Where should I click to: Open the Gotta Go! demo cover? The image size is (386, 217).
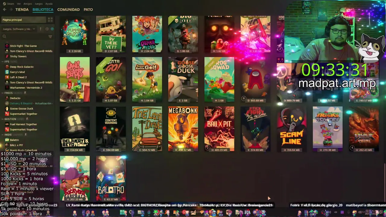111,80
